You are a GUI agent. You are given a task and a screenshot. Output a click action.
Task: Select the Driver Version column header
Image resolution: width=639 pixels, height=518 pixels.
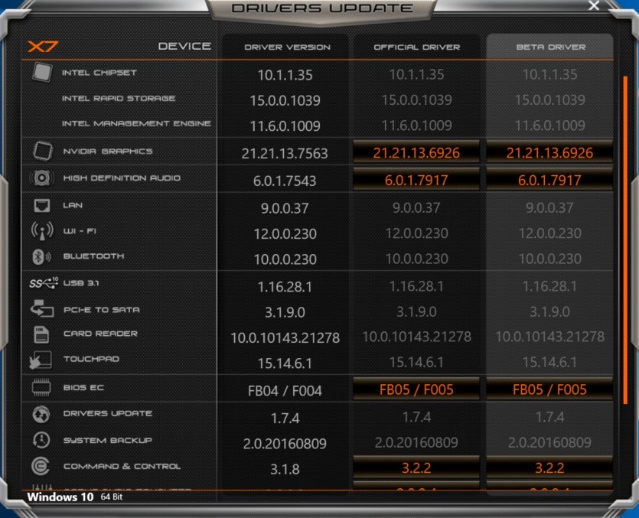[287, 47]
